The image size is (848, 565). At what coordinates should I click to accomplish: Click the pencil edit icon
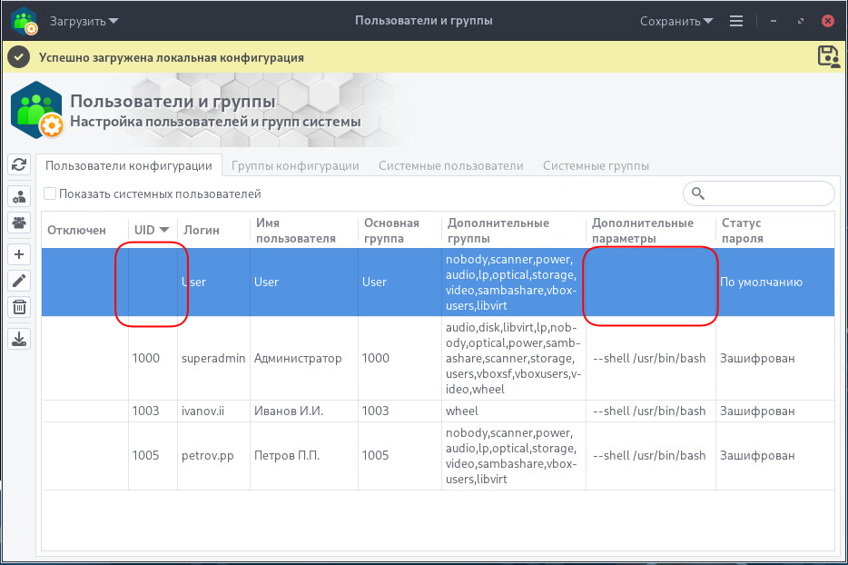tap(19, 281)
